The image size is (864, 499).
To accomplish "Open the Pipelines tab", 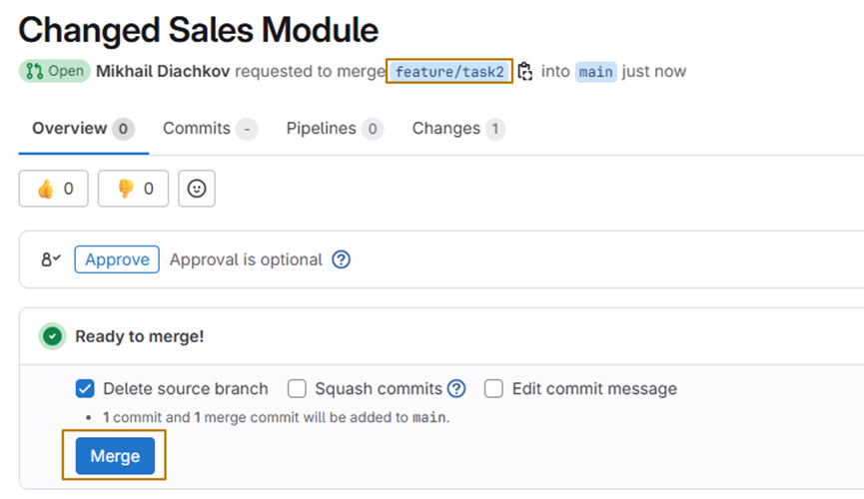I will point(334,129).
